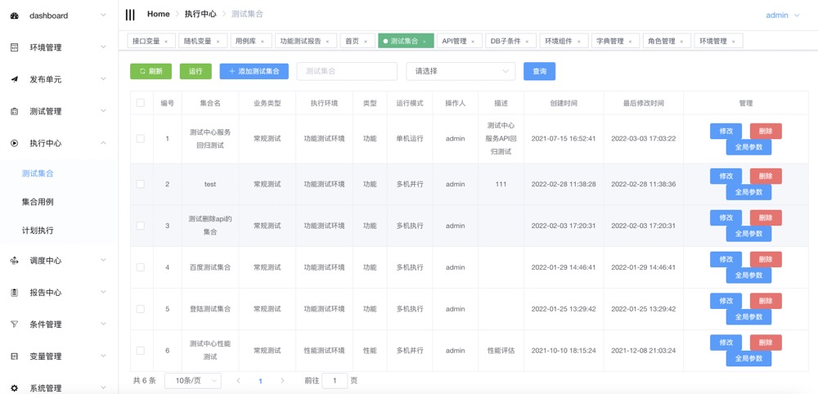Image resolution: width=818 pixels, height=394 pixels.
Task: Expand the dashboard sidebar menu chevron
Action: (103, 15)
